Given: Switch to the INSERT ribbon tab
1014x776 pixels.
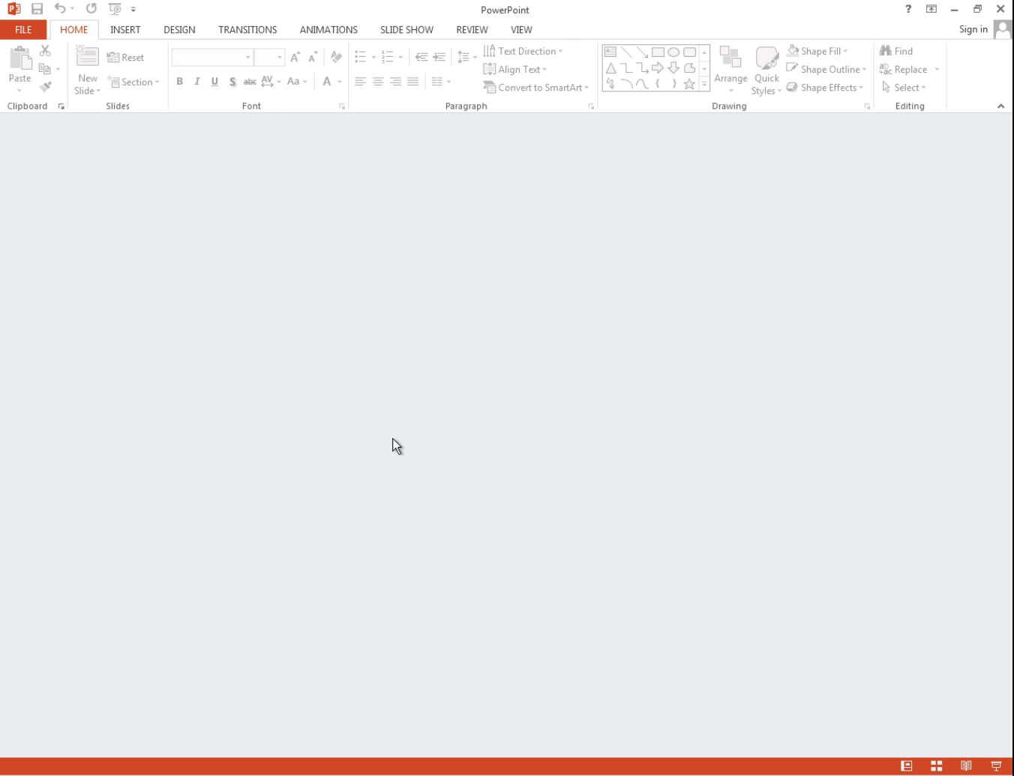Looking at the screenshot, I should tap(124, 29).
